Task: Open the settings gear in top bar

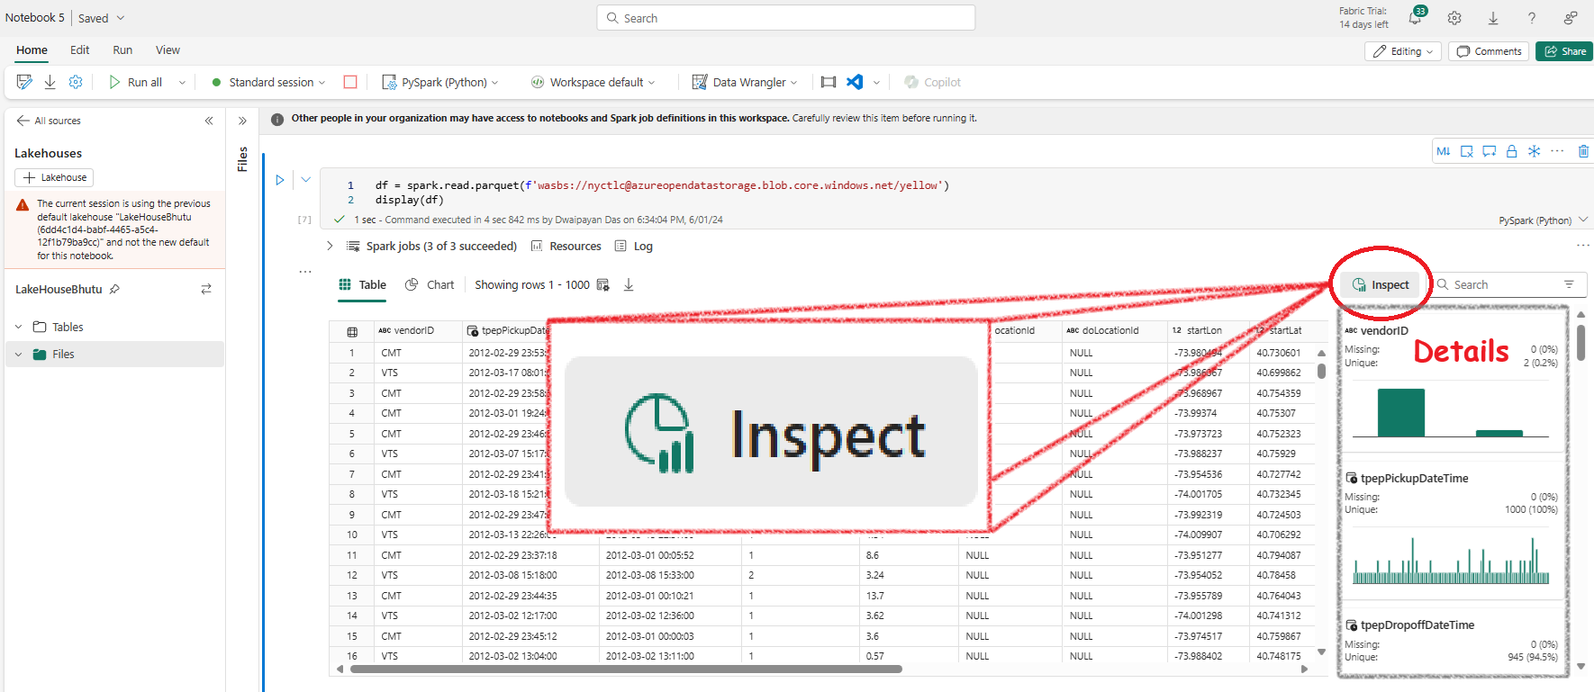Action: point(1454,18)
